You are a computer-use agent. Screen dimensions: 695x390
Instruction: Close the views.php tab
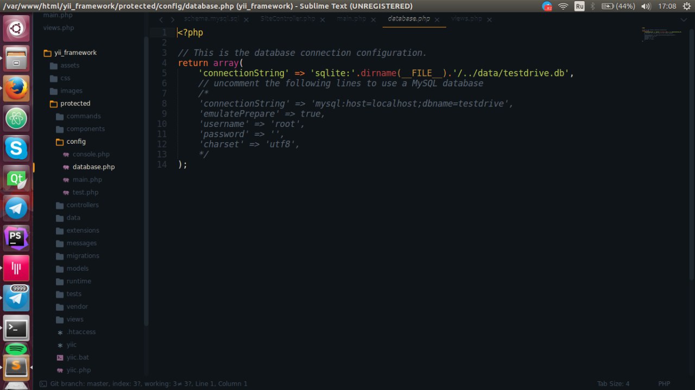click(x=489, y=20)
